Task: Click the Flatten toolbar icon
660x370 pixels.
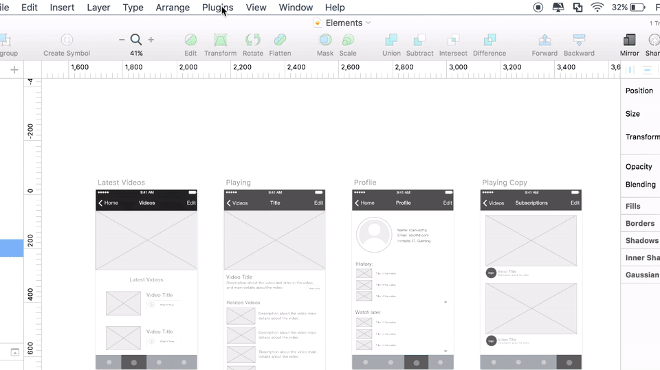Action: coord(280,41)
